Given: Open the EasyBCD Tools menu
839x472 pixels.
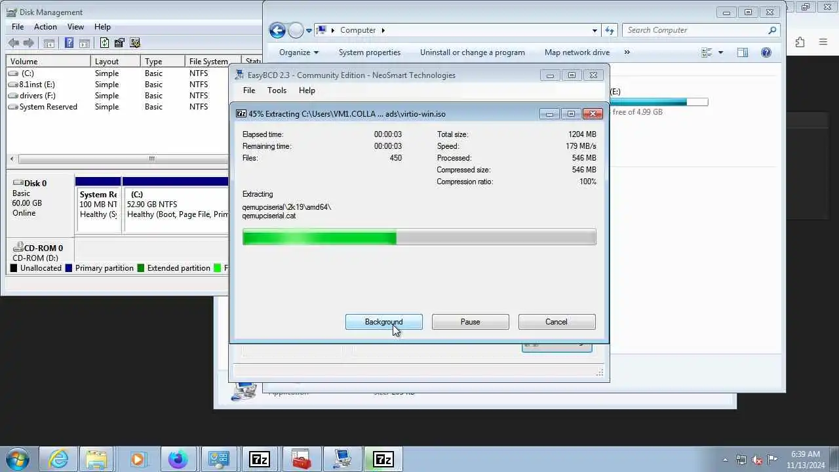Looking at the screenshot, I should click(x=277, y=90).
